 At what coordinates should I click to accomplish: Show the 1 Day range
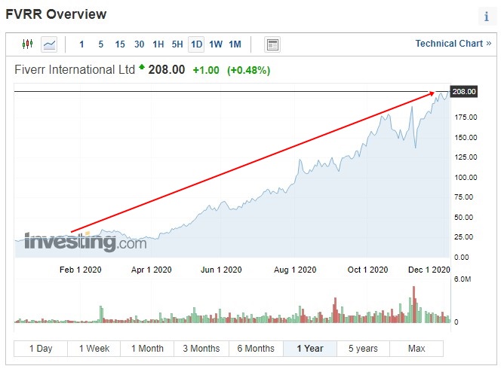[x=41, y=348]
